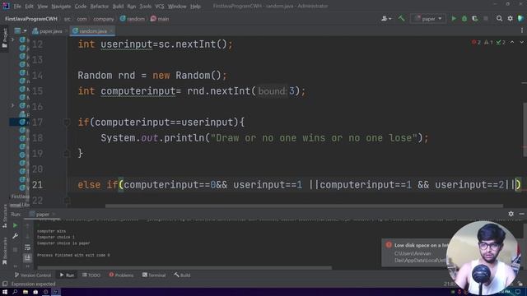
Task: Open Search Everywhere magnifier icon
Action: coord(500,19)
